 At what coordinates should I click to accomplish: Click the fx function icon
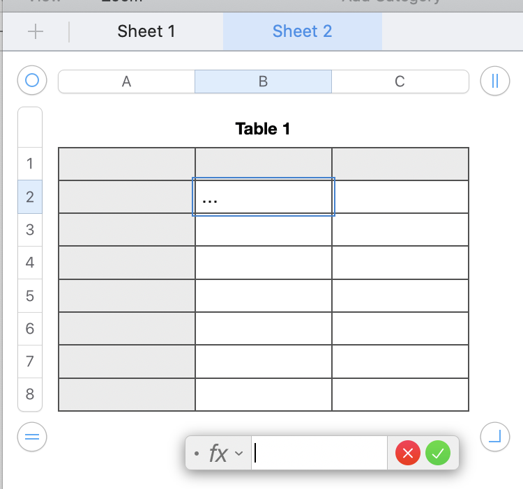(x=218, y=454)
